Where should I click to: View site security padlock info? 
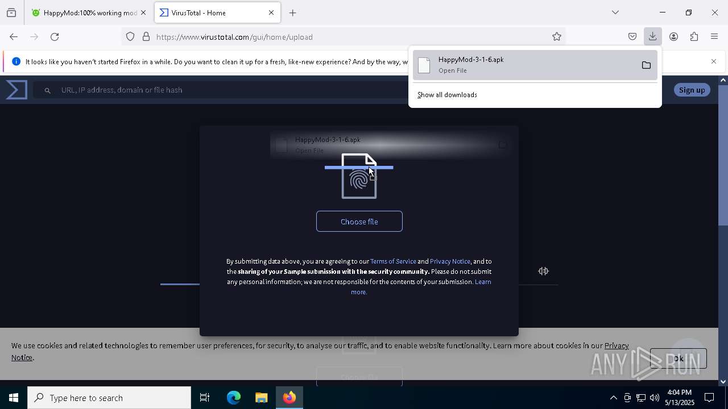(x=146, y=37)
